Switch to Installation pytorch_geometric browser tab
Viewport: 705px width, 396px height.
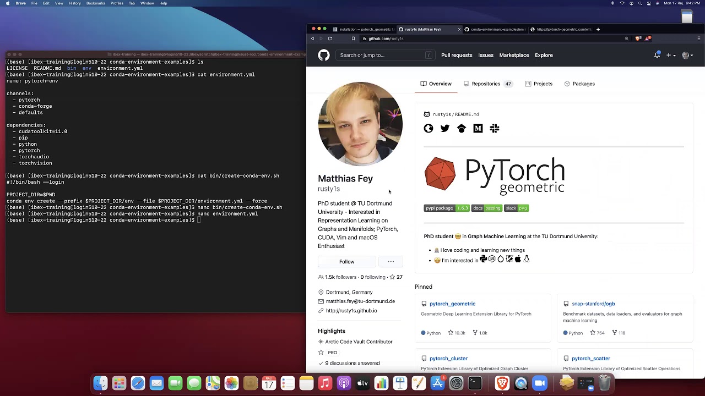coord(364,29)
